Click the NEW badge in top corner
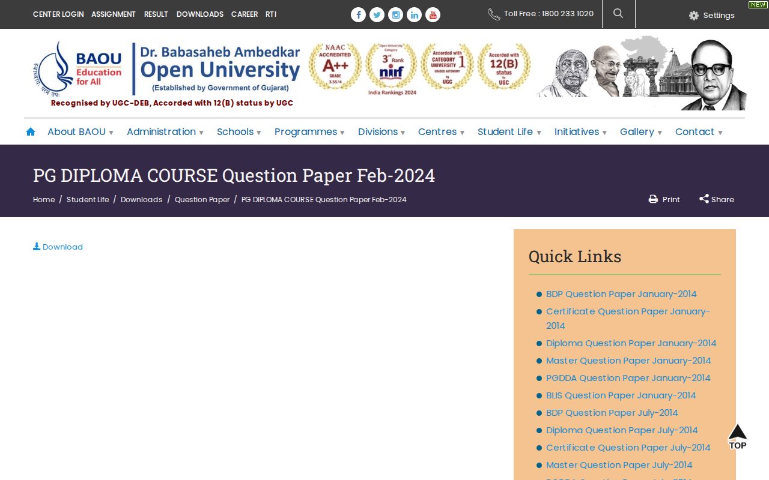This screenshot has width=769, height=480. 758,5
